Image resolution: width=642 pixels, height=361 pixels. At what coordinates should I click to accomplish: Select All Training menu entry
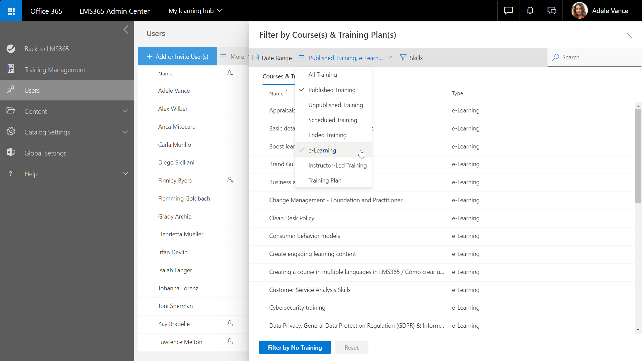click(x=322, y=75)
